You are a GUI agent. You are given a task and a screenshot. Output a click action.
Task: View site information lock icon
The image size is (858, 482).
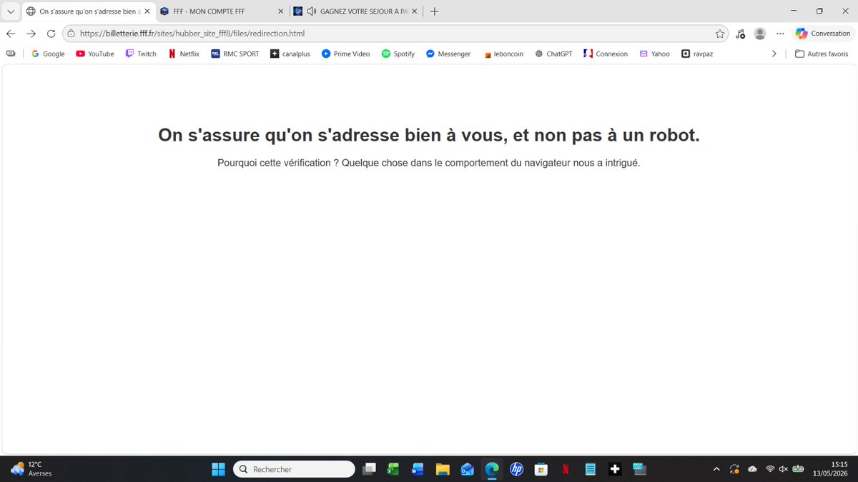(x=70, y=34)
